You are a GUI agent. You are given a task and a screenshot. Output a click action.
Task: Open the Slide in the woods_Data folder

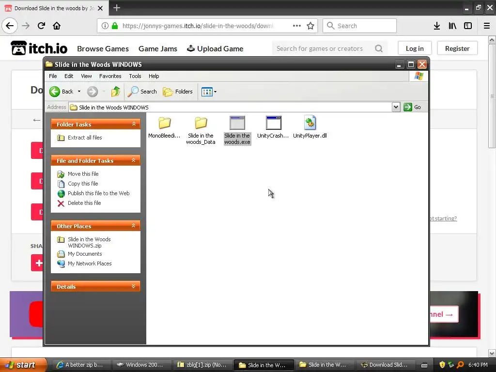point(201,123)
